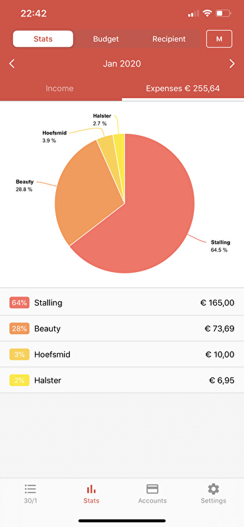
Task: Click the yellow 2% Halster color badge
Action: click(20, 381)
